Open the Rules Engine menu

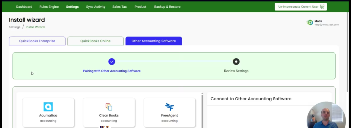(49, 7)
